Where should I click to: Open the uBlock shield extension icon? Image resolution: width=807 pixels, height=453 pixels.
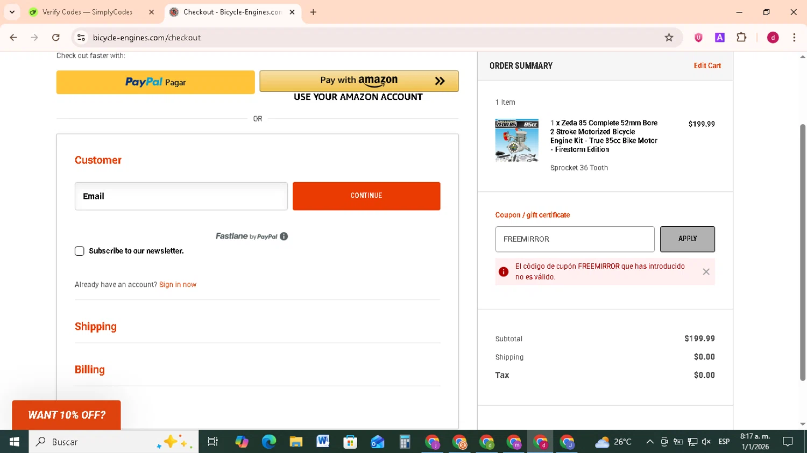pos(698,38)
